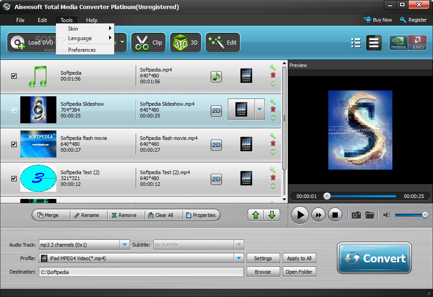The width and height of the screenshot is (433, 297).
Task: Delete Softpedia flash movie row with trash icon
Action: [x=273, y=143]
